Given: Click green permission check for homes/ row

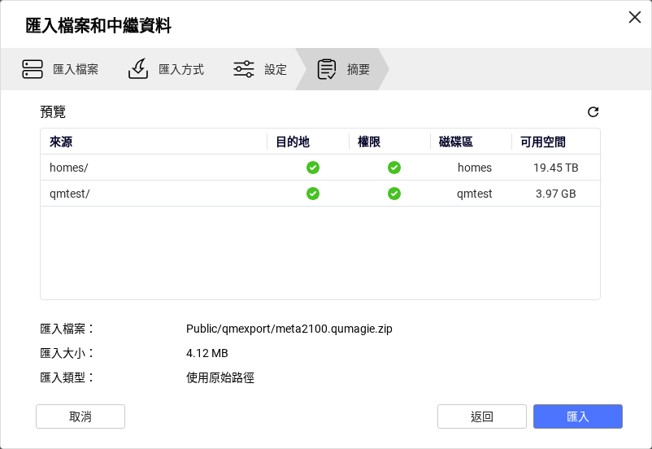Looking at the screenshot, I should coord(394,168).
